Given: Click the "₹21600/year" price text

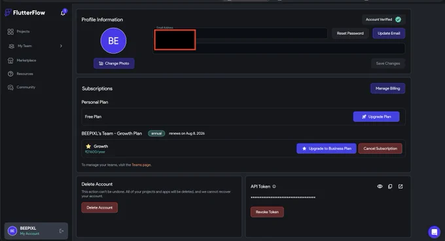Looking at the screenshot, I should (95, 152).
